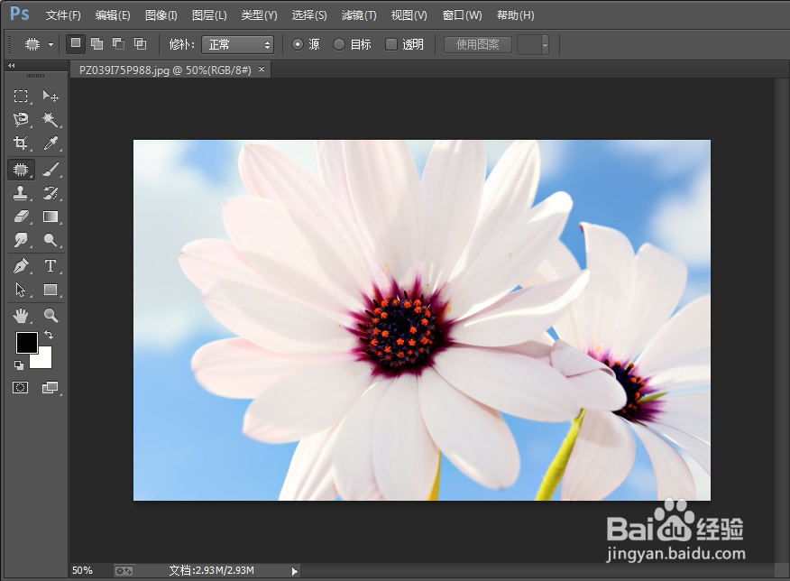This screenshot has height=581, width=790.
Task: Select the Patch tool in toolbox
Action: coord(21,170)
